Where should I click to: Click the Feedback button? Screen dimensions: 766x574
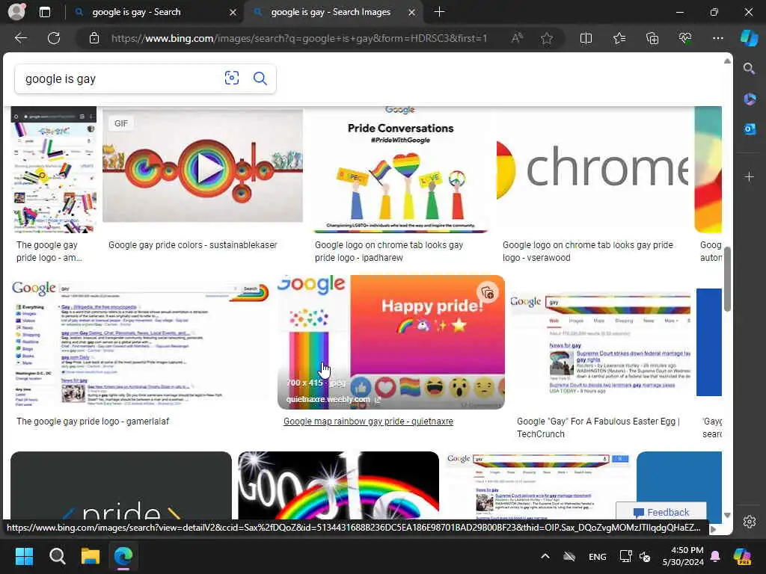pyautogui.click(x=661, y=512)
